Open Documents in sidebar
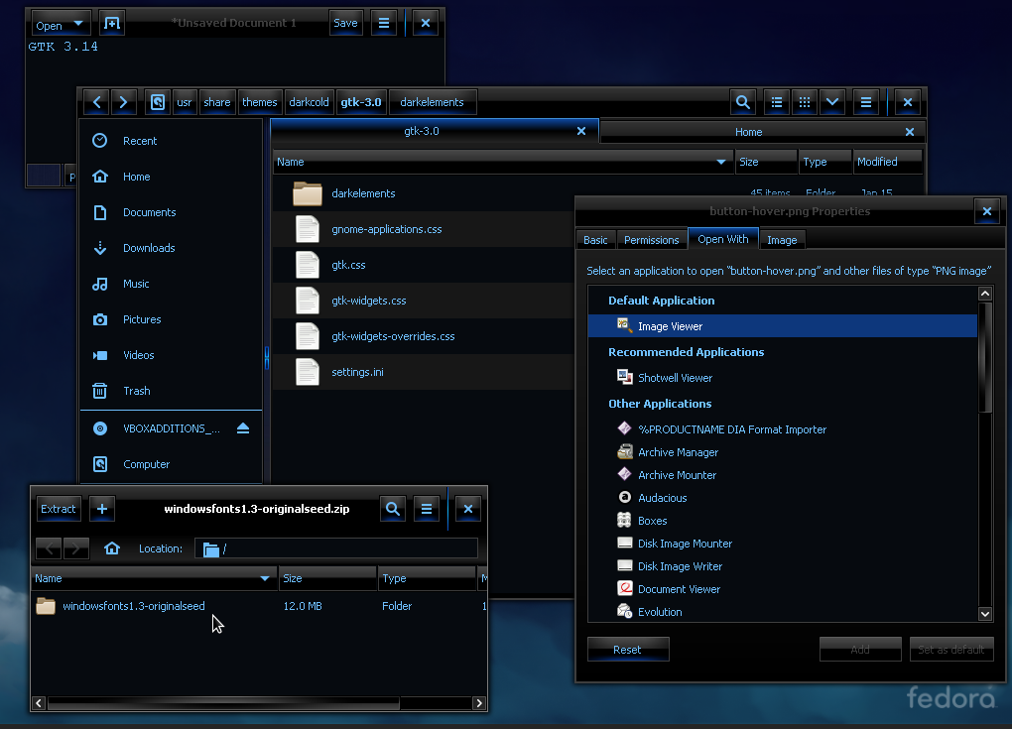This screenshot has width=1012, height=729. coord(171,212)
